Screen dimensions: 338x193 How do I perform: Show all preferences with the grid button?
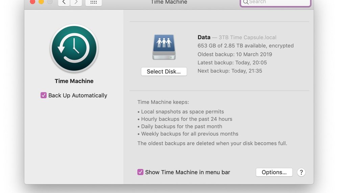tap(94, 2)
